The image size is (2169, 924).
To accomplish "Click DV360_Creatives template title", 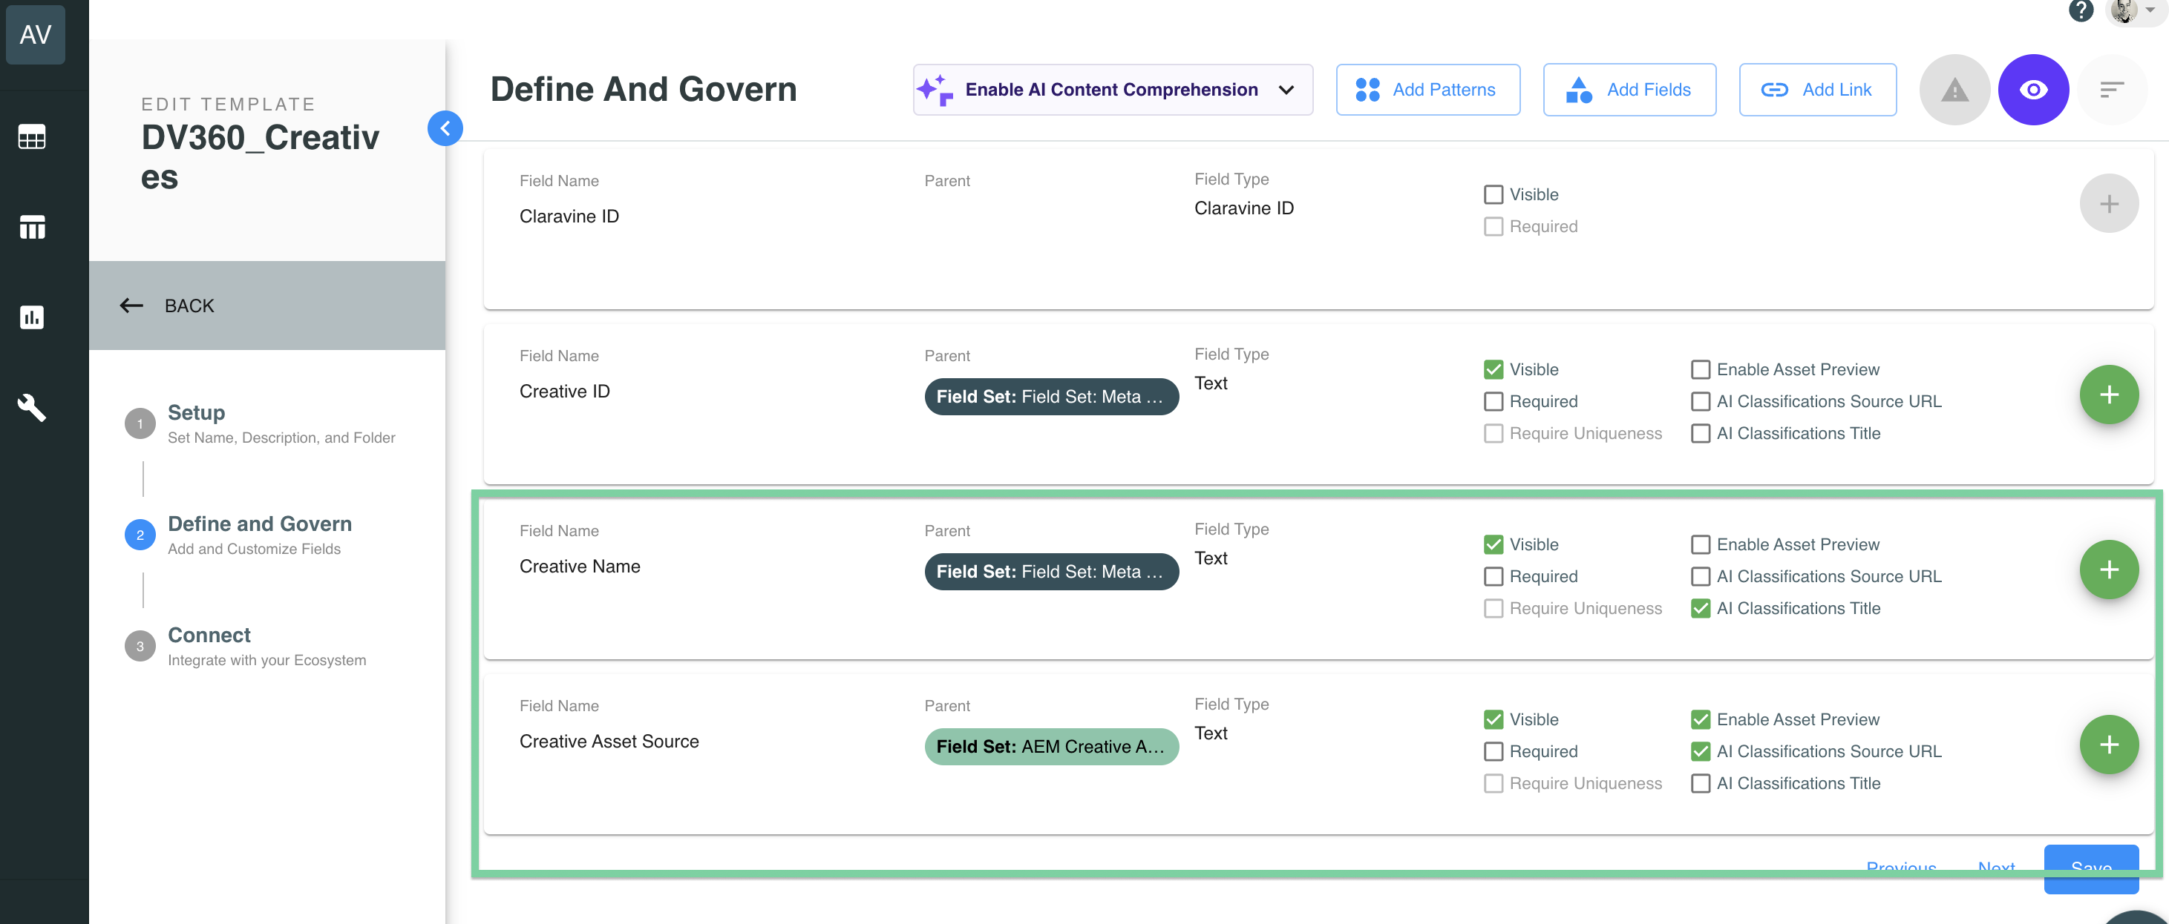I will (x=261, y=157).
